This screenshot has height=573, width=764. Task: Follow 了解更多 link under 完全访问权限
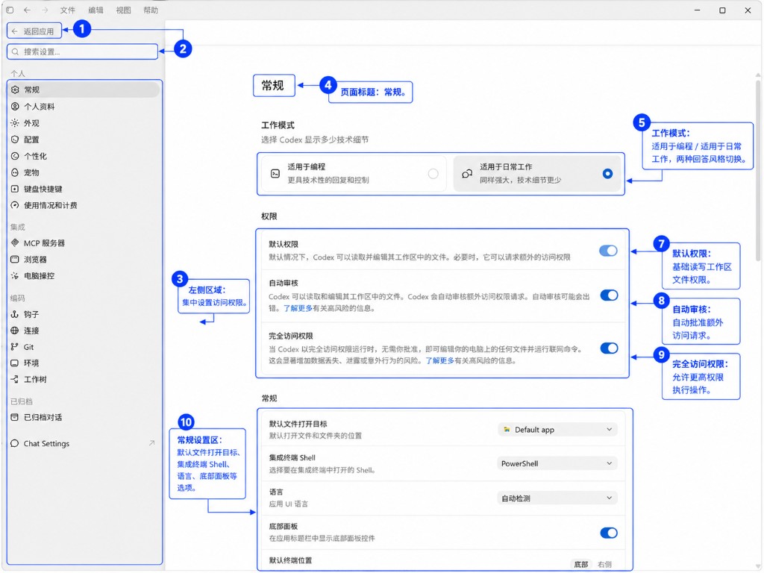(x=439, y=360)
